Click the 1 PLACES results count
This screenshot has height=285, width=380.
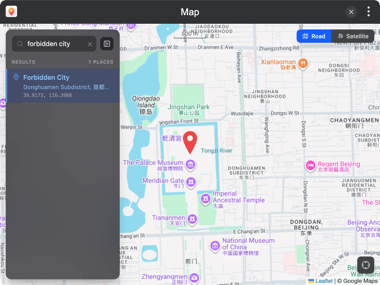[x=101, y=62]
